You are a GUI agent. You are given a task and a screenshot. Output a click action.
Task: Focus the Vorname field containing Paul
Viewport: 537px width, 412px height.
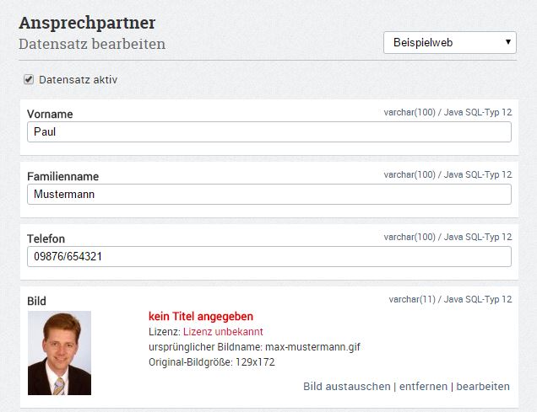tap(269, 132)
